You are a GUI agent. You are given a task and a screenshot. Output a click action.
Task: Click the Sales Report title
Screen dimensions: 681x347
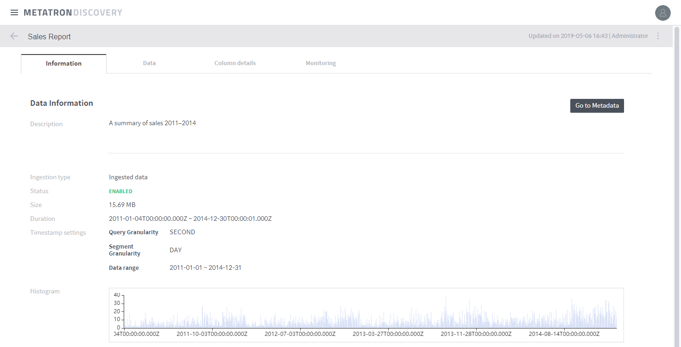click(x=49, y=37)
